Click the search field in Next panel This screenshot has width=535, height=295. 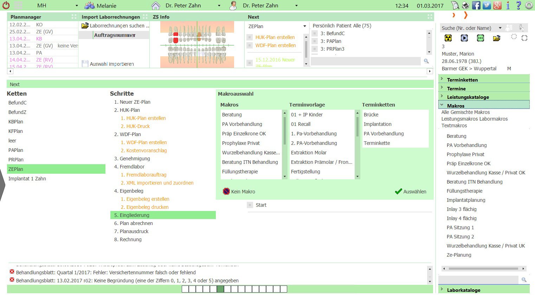pos(366,61)
